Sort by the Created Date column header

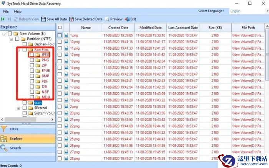(118, 28)
